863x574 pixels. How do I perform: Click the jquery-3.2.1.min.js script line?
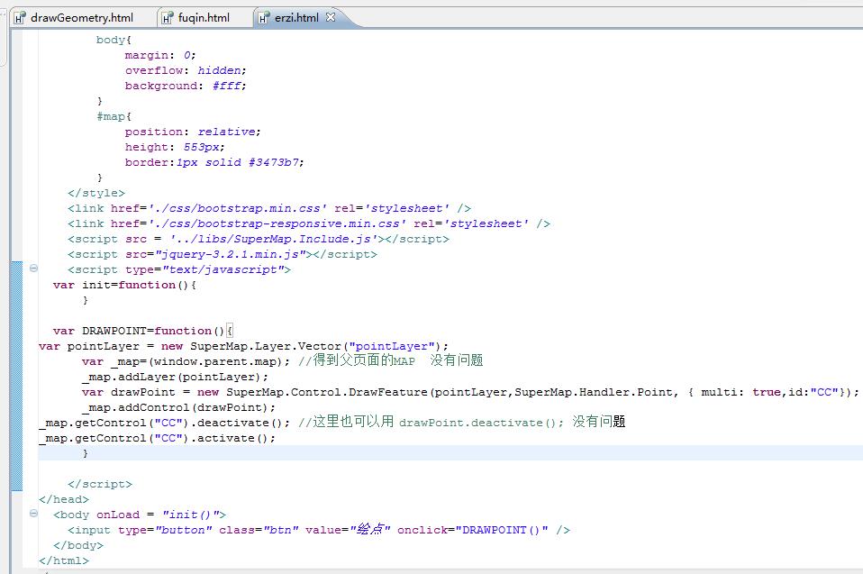223,254
